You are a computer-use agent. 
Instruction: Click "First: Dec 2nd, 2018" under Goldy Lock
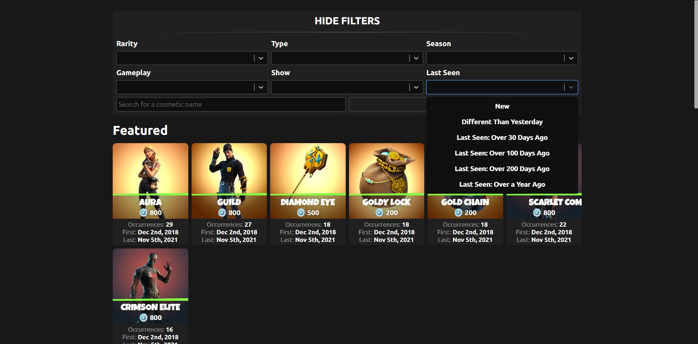coord(386,232)
